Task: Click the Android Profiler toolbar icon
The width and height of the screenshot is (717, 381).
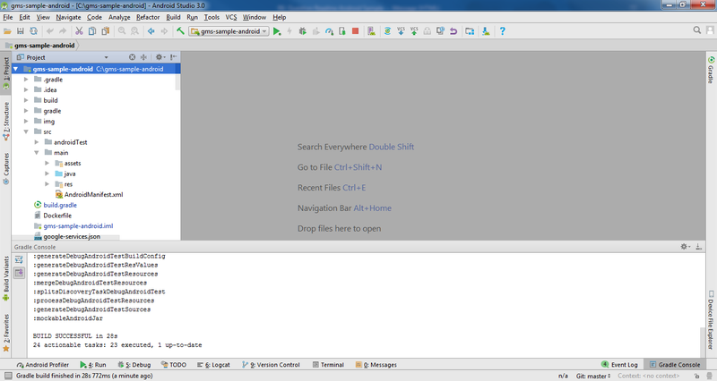Action: [x=330, y=31]
